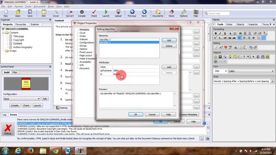
Task: Open Internet Explorer from taskbar
Action: (18, 151)
